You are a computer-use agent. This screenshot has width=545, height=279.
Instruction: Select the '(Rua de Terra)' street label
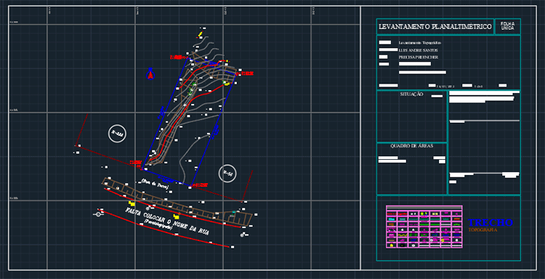coord(156,183)
